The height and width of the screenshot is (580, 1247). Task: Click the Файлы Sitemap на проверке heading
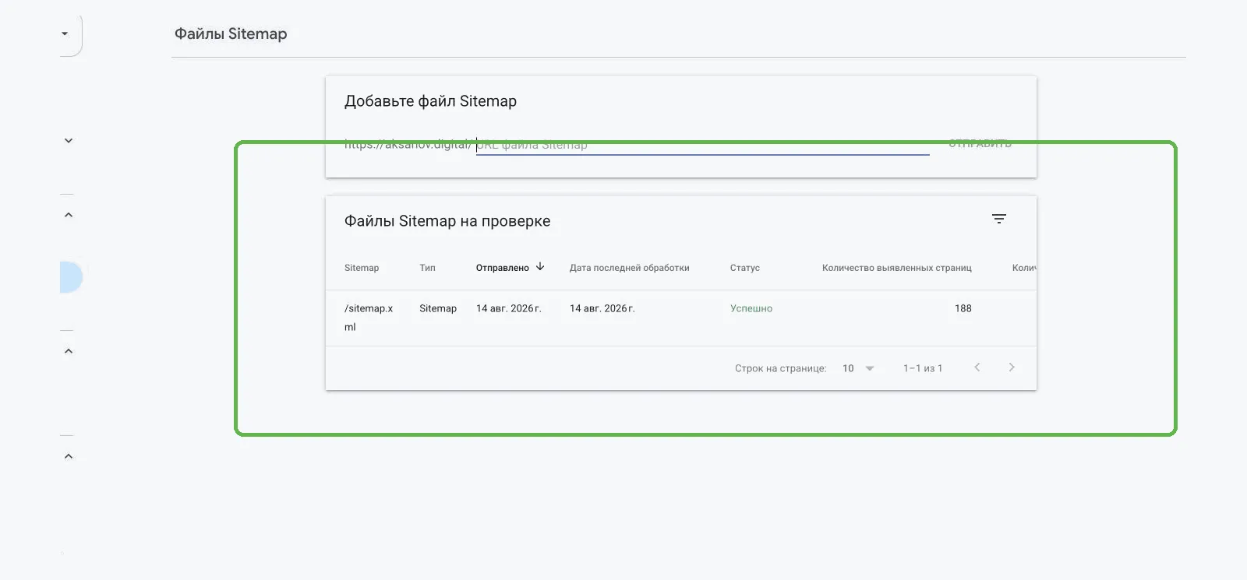(x=447, y=221)
